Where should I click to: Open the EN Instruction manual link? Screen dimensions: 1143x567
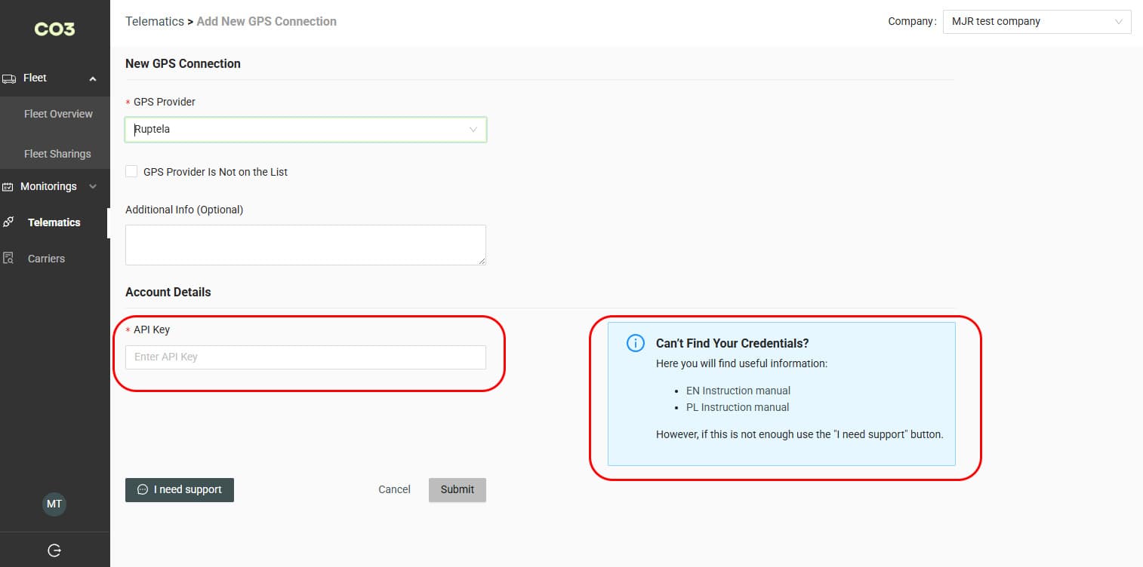pyautogui.click(x=738, y=391)
